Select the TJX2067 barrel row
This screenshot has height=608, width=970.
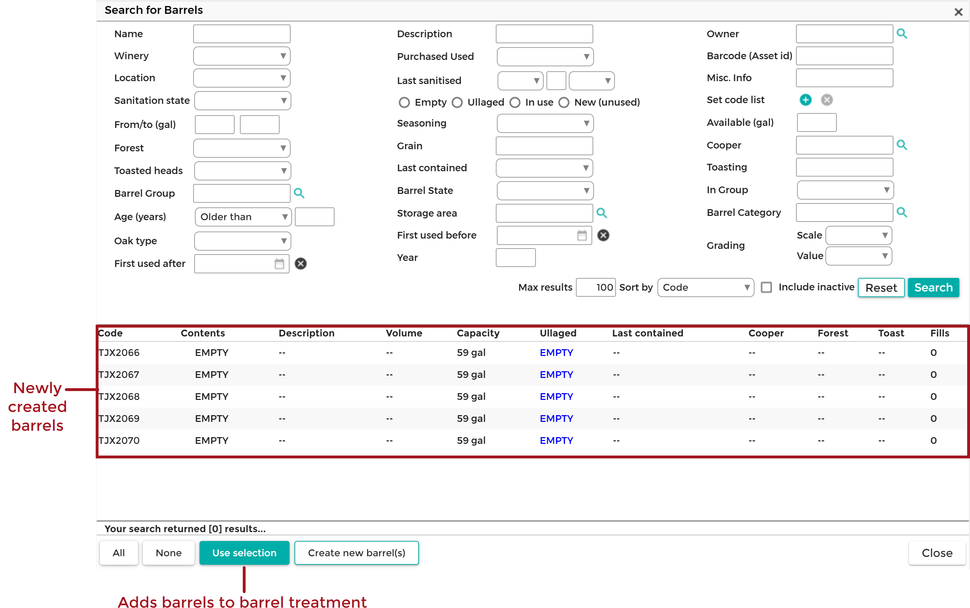(532, 375)
